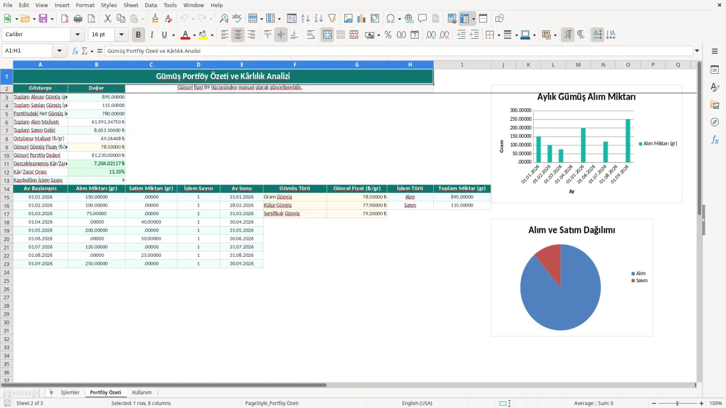Open background color dropdown arrow

(212, 35)
